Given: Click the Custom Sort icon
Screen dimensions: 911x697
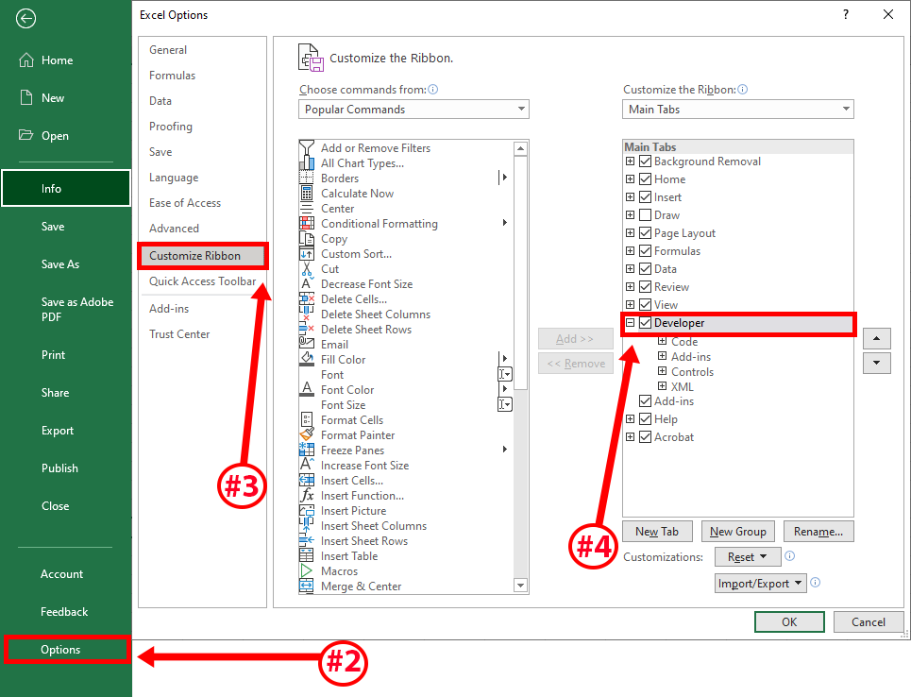Looking at the screenshot, I should pyautogui.click(x=307, y=254).
